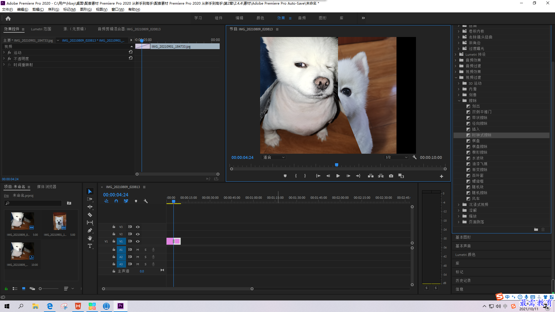Viewport: 555px width, 312px height.
Task: Switch to 编辑 workspace tab
Action: point(239,18)
